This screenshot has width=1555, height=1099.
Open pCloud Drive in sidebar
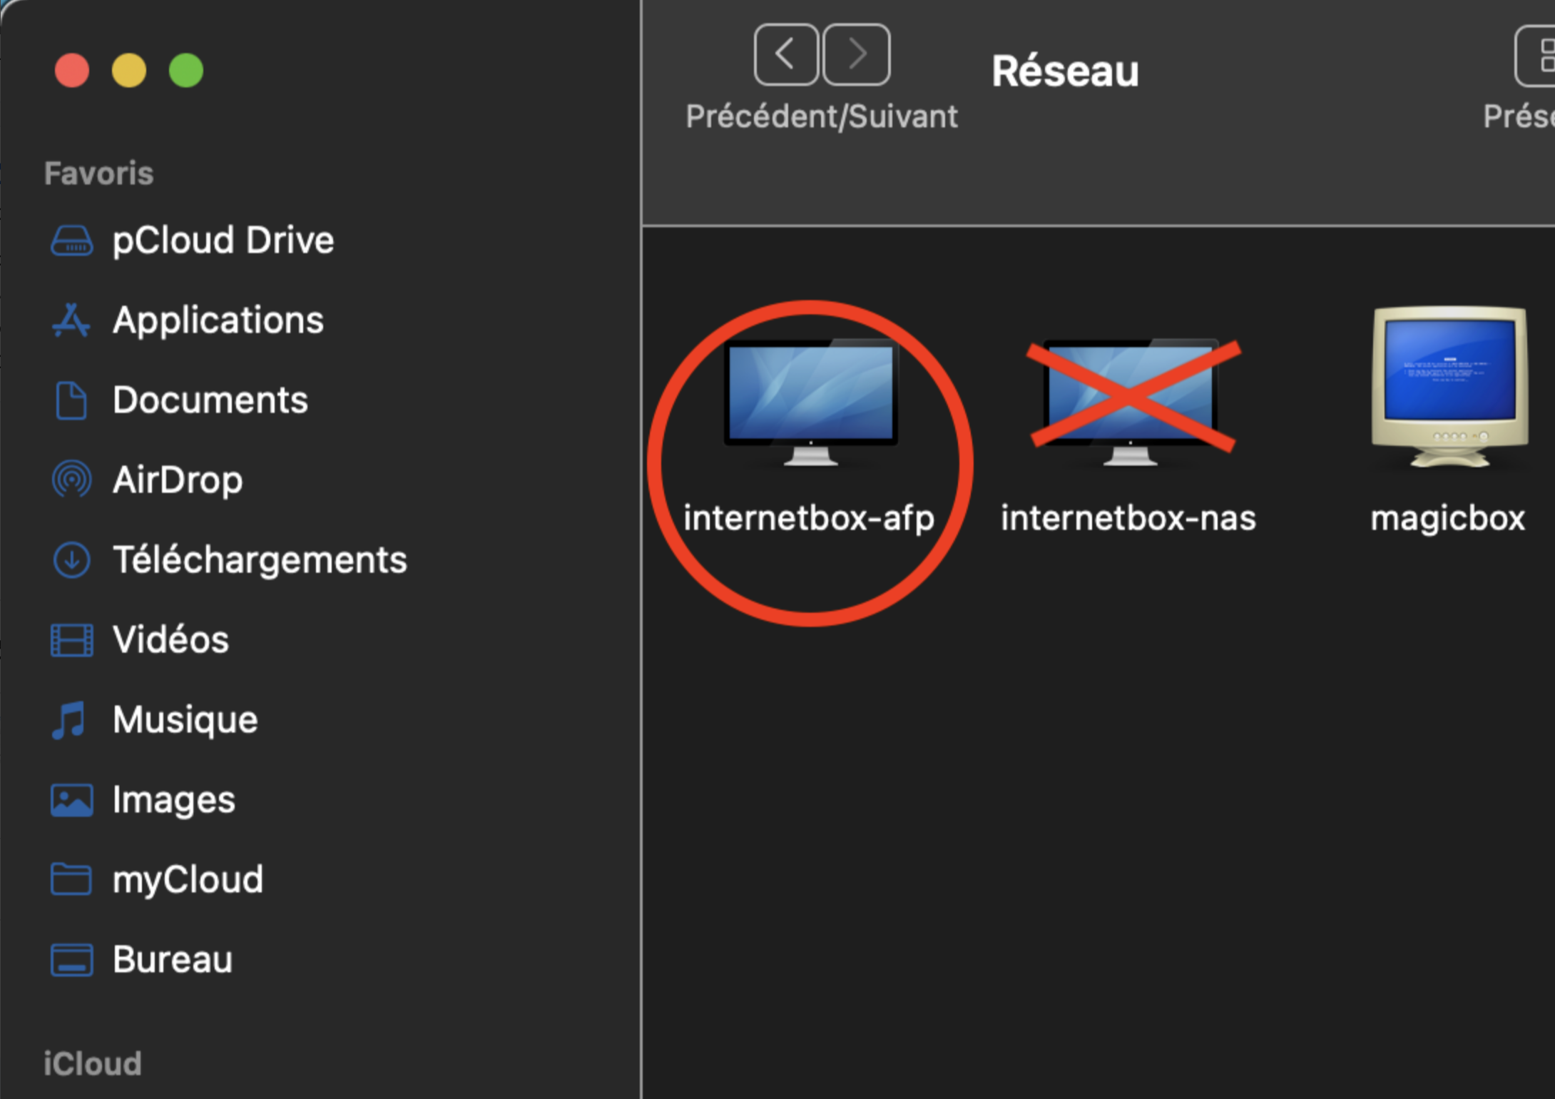[x=221, y=240]
